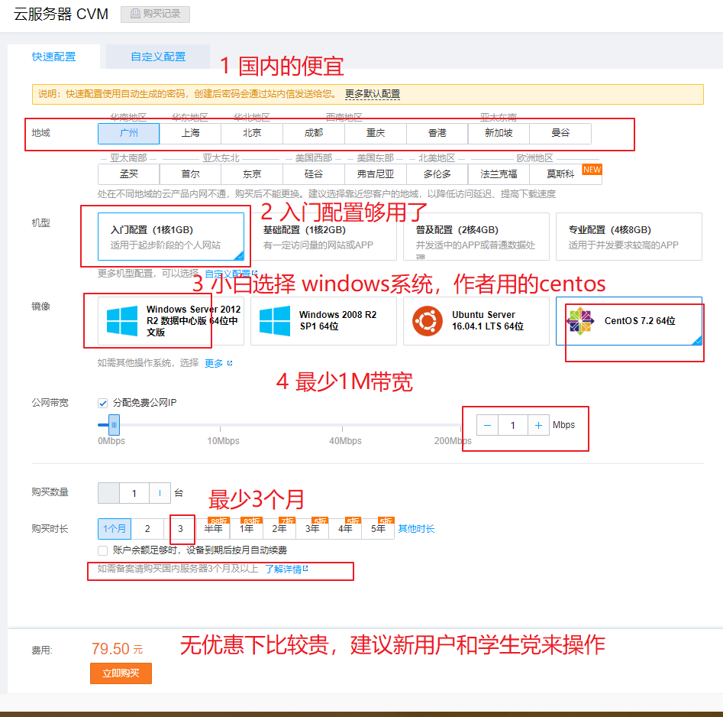Select the 5年 duration
The height and width of the screenshot is (717, 723).
(x=378, y=529)
